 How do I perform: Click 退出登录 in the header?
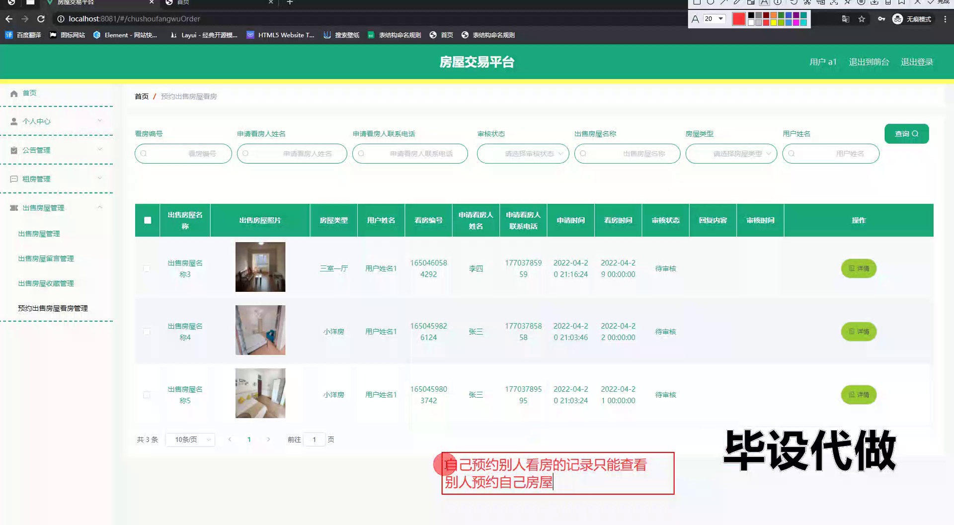[917, 62]
